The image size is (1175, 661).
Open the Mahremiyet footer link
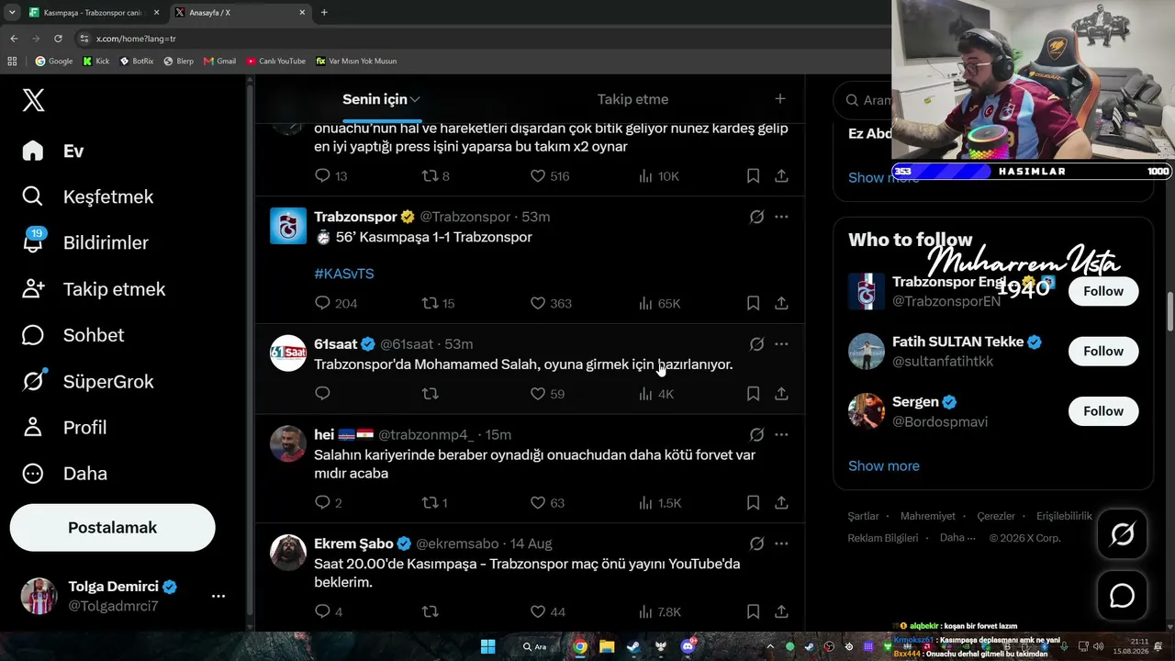click(928, 516)
